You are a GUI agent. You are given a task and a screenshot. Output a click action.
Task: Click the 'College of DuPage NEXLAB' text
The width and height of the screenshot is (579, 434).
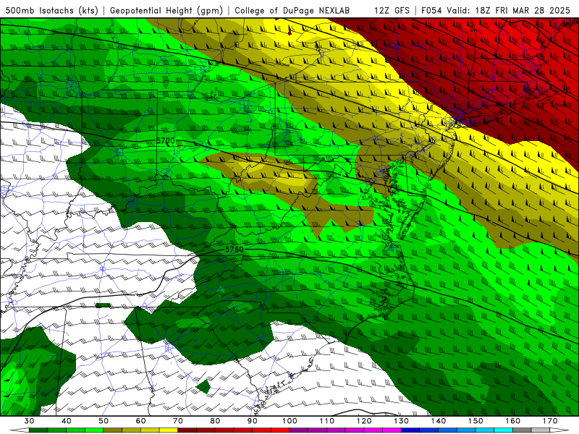(292, 10)
